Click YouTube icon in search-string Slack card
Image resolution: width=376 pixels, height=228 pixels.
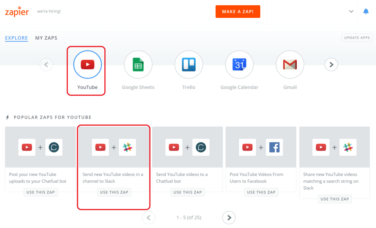(321, 147)
